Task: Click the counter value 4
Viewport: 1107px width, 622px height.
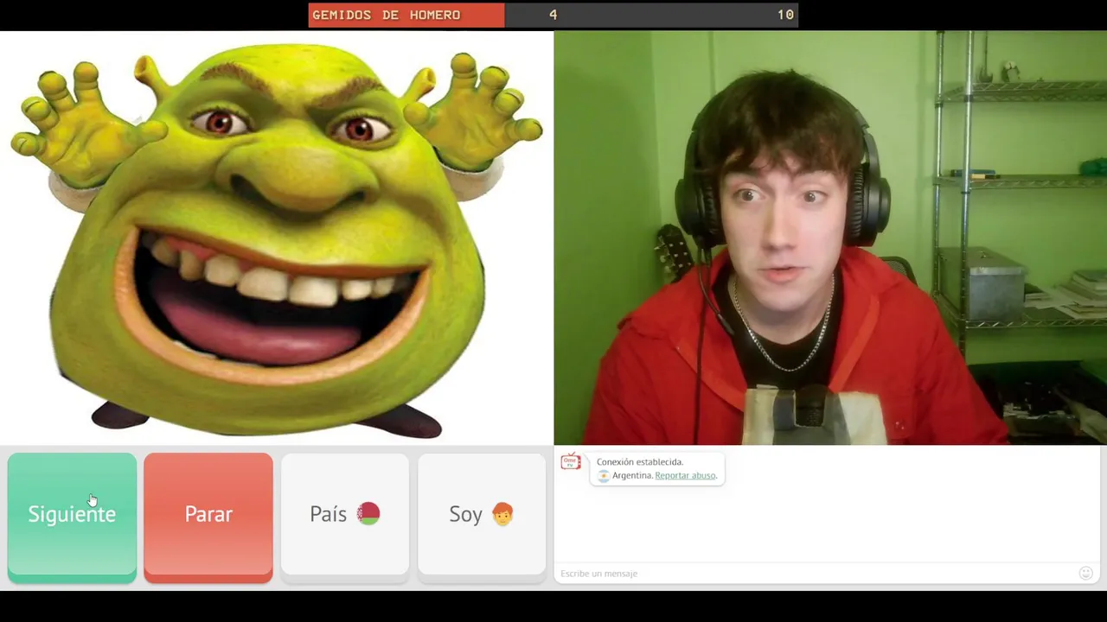Action: 553,15
